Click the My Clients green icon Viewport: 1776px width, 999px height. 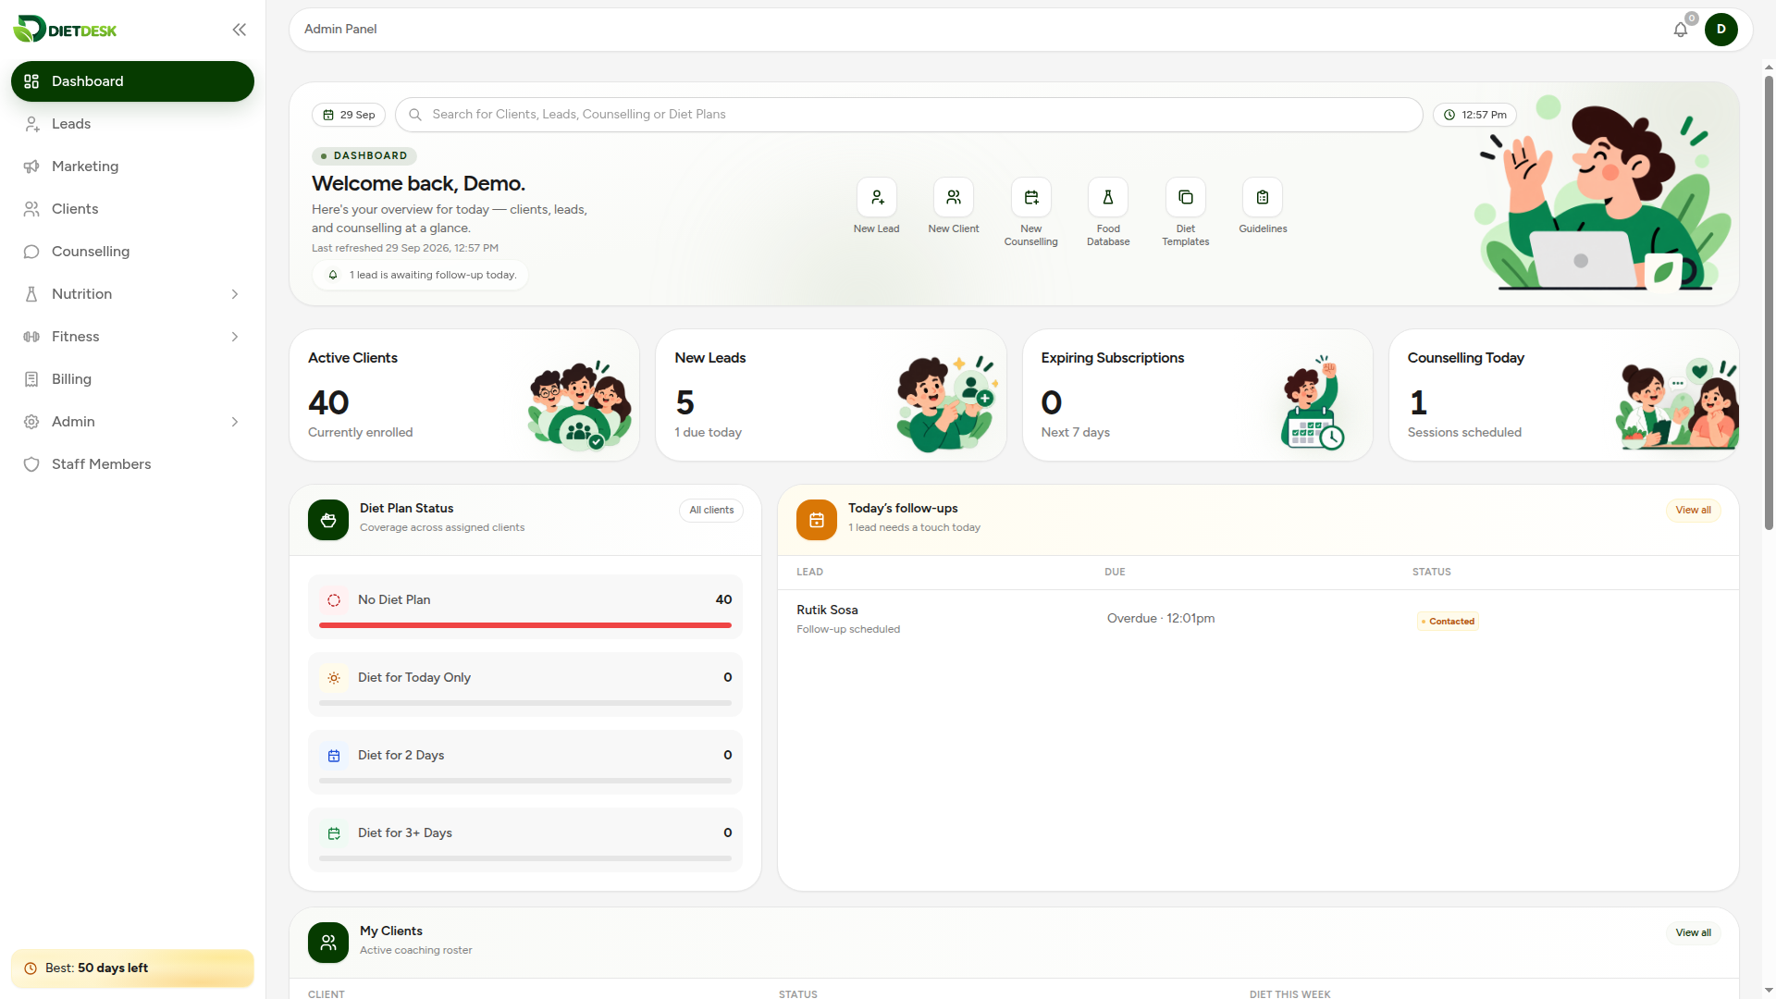click(328, 943)
